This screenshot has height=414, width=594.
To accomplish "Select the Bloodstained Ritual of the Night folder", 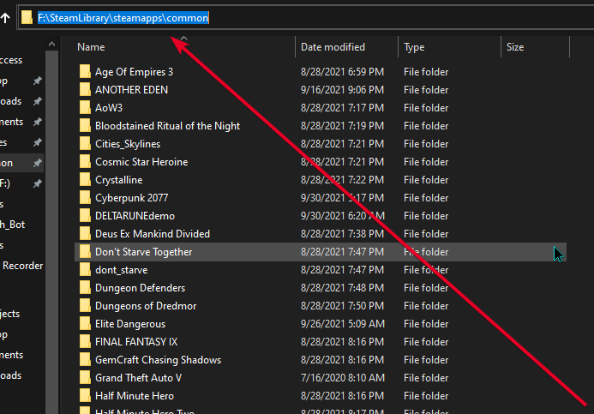I will (x=167, y=126).
